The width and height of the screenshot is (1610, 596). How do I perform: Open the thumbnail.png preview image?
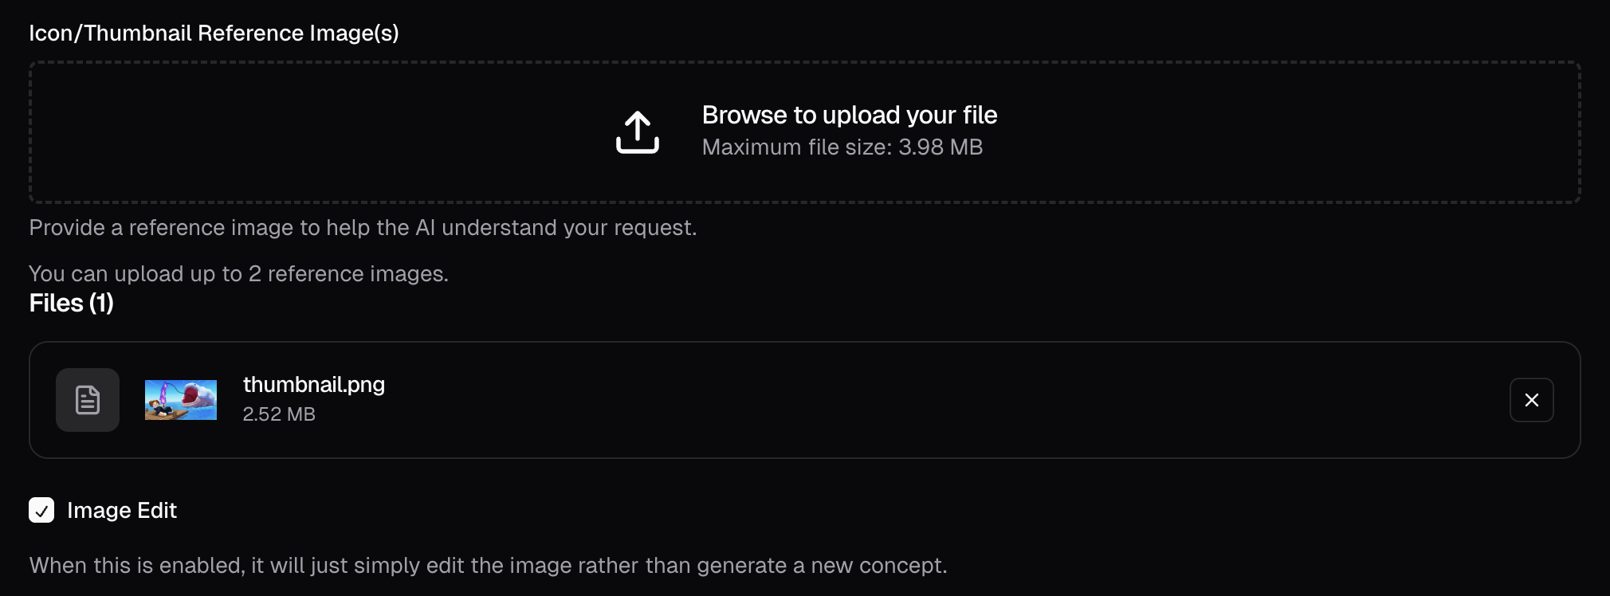pos(181,400)
